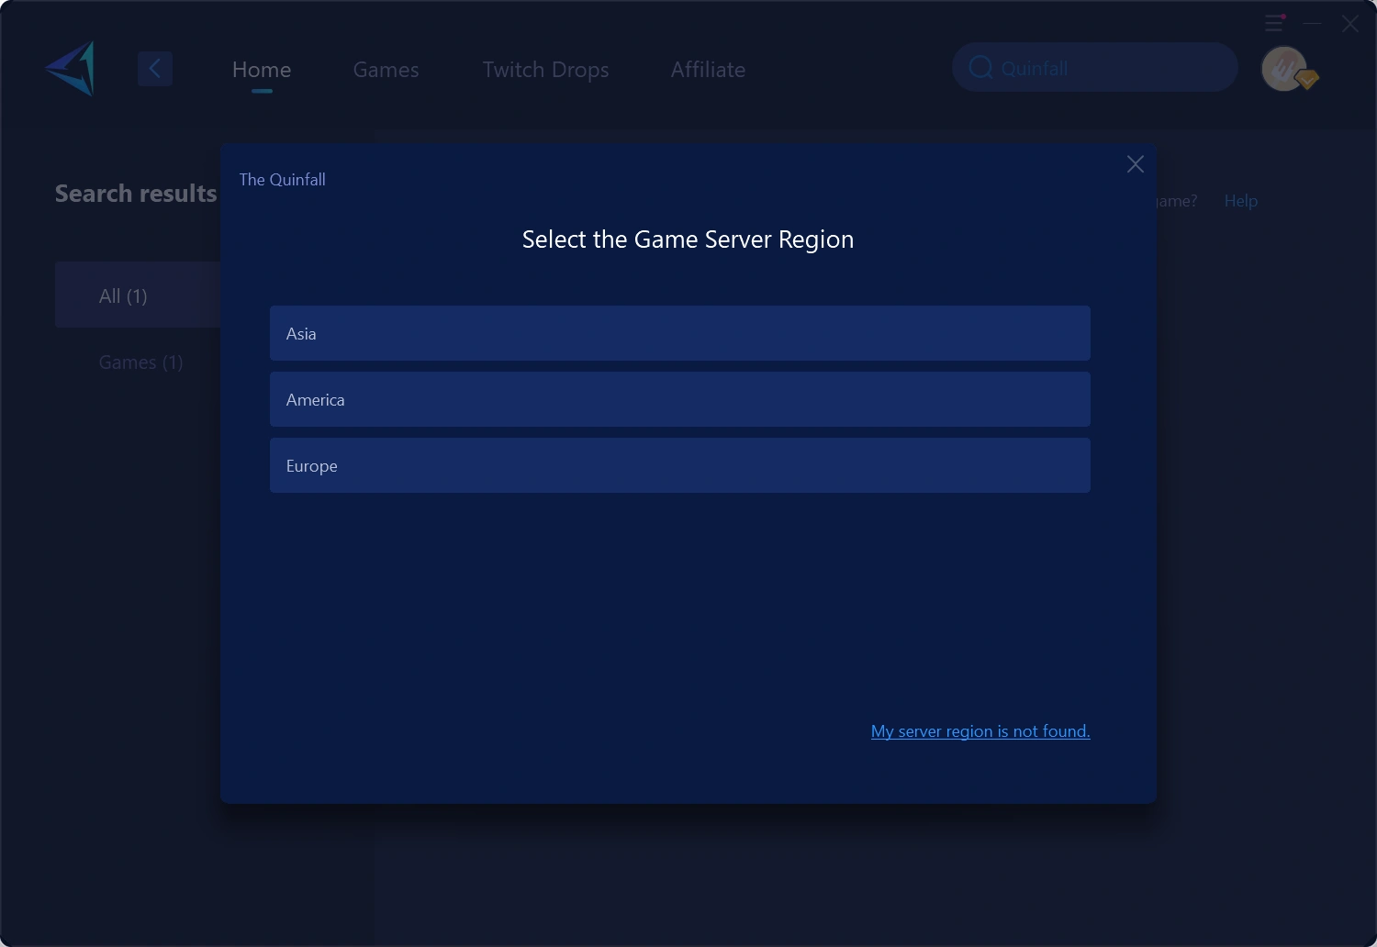Select the America server region
1377x947 pixels.
point(679,399)
